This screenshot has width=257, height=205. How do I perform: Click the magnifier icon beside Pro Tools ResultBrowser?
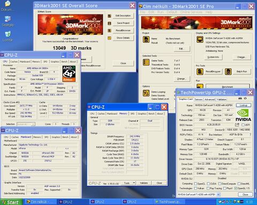coord(200,72)
